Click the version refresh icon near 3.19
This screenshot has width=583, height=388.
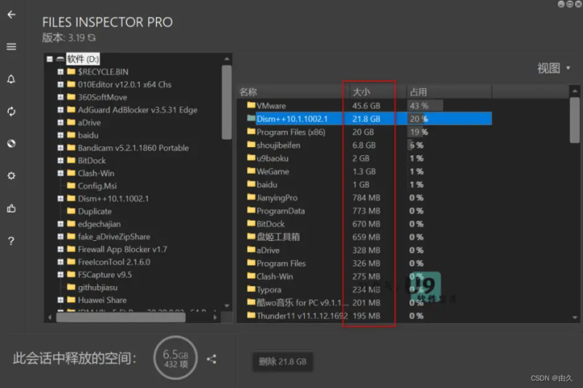click(92, 38)
